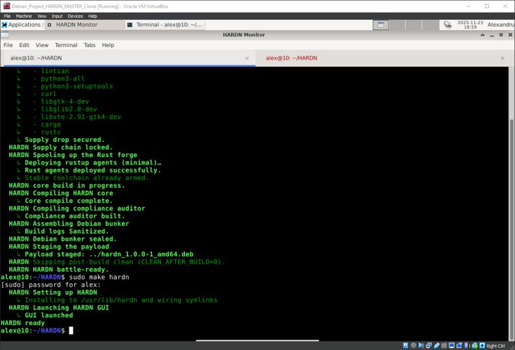This screenshot has height=350, width=515.
Task: Open the HARDN Monitor window menu icon
Action: (x=5, y=35)
